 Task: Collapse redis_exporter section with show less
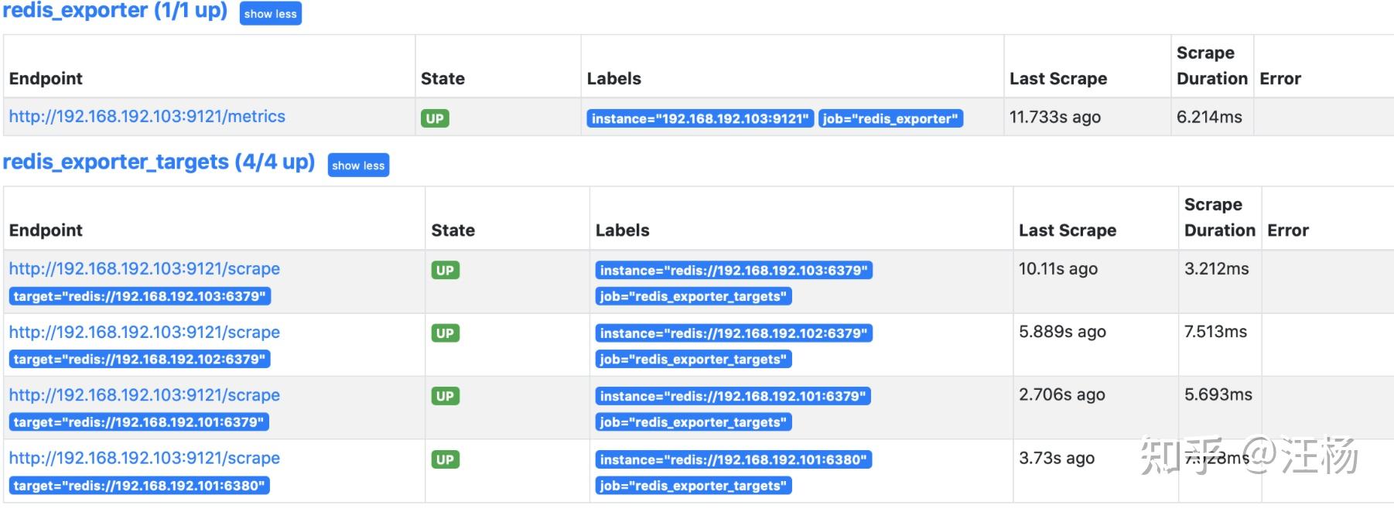(270, 14)
